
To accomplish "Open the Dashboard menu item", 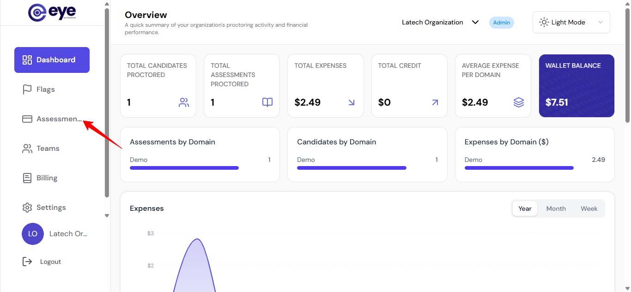I will (52, 60).
